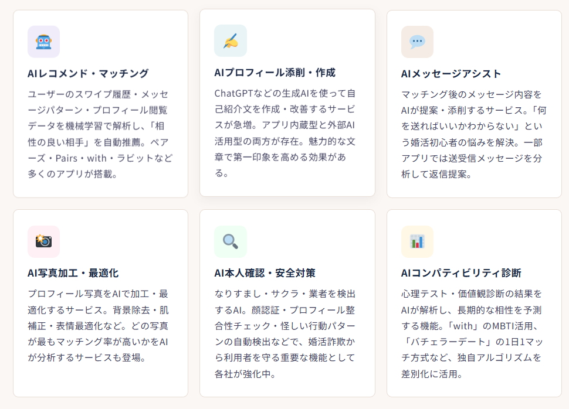Select the AIコンパティビリティ診断 title
The image size is (569, 409).
(x=461, y=273)
